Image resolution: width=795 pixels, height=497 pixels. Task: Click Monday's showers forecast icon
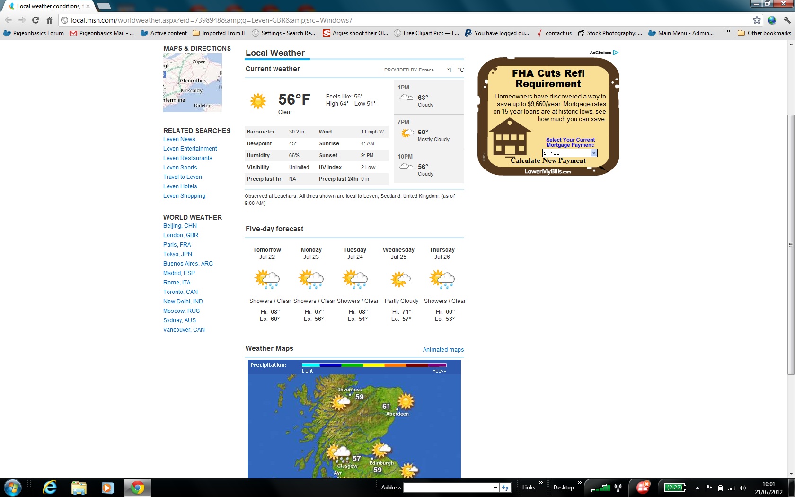pyautogui.click(x=311, y=279)
